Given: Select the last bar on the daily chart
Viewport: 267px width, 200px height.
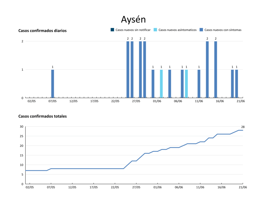Looking at the screenshot, I should point(236,84).
